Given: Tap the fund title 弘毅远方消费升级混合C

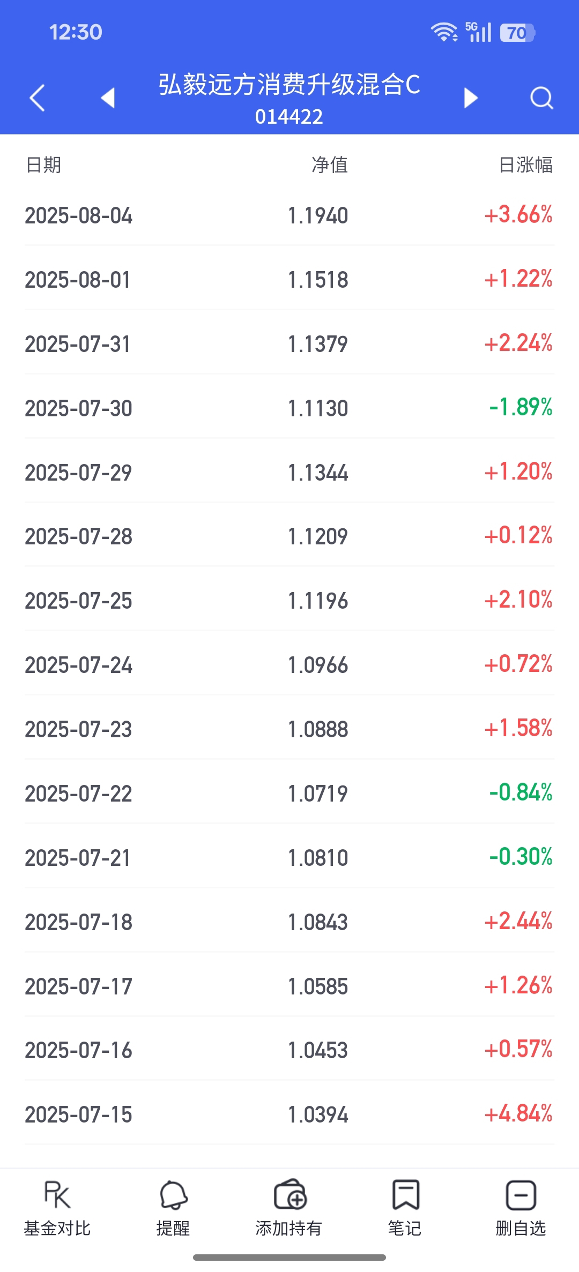Looking at the screenshot, I should [x=289, y=84].
